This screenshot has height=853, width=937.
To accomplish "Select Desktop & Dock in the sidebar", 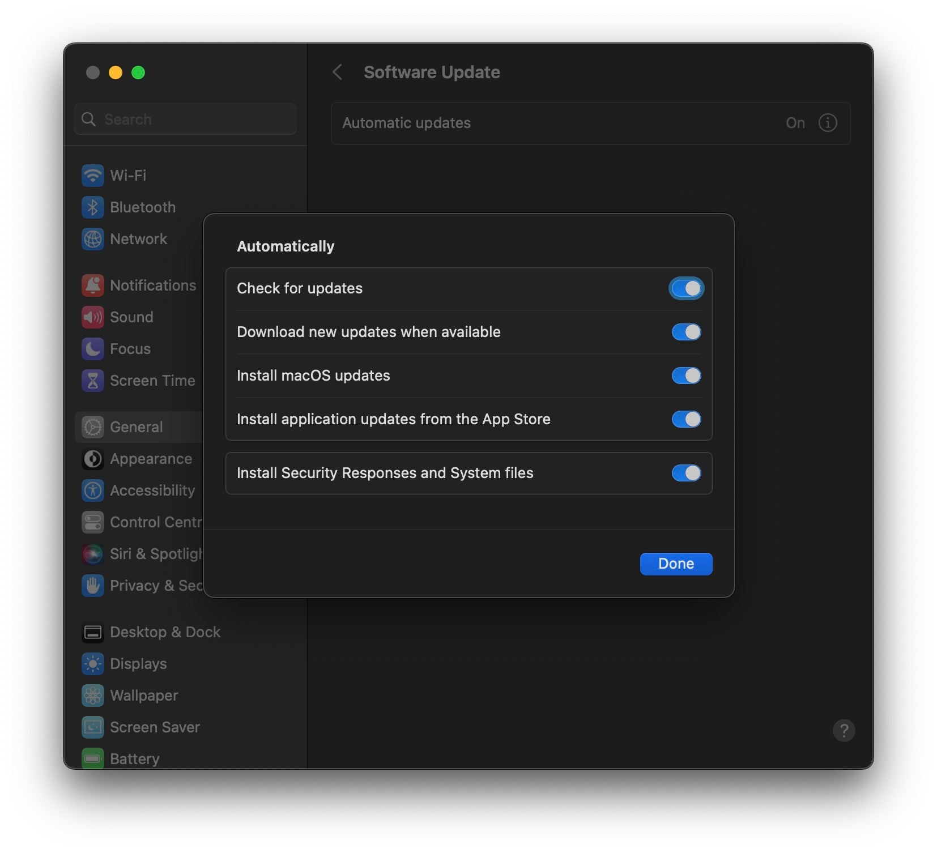I will pyautogui.click(x=164, y=632).
